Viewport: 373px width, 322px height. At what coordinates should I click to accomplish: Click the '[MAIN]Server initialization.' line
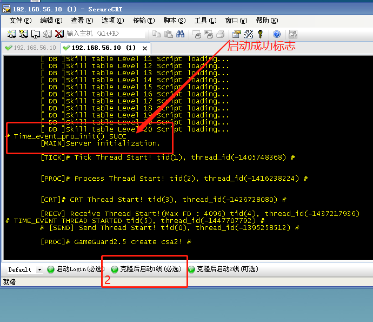(100, 143)
